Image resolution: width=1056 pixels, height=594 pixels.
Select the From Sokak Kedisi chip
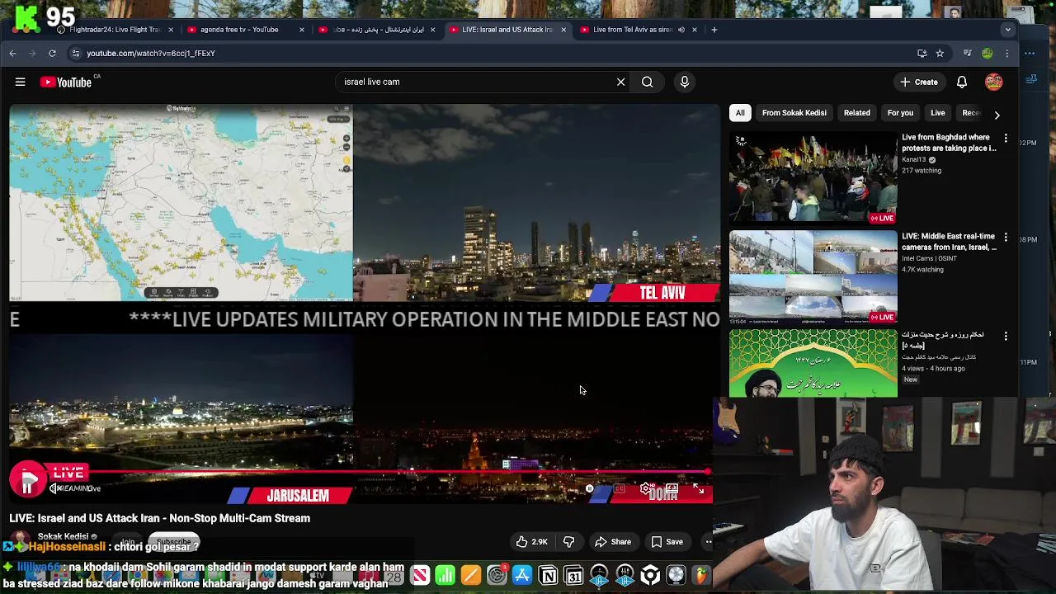pos(794,113)
